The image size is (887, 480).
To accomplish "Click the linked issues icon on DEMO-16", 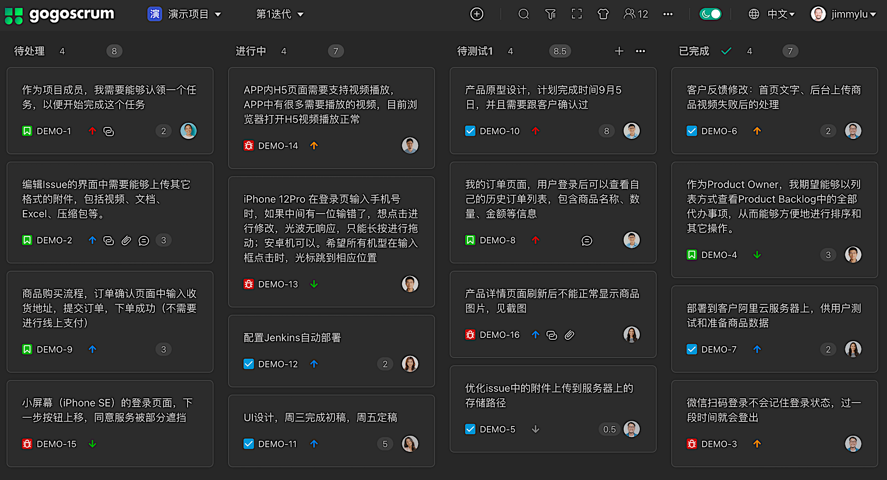I will point(552,335).
